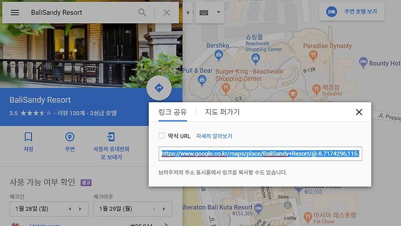Select the share URL text field
401x226 pixels.
tap(260, 154)
